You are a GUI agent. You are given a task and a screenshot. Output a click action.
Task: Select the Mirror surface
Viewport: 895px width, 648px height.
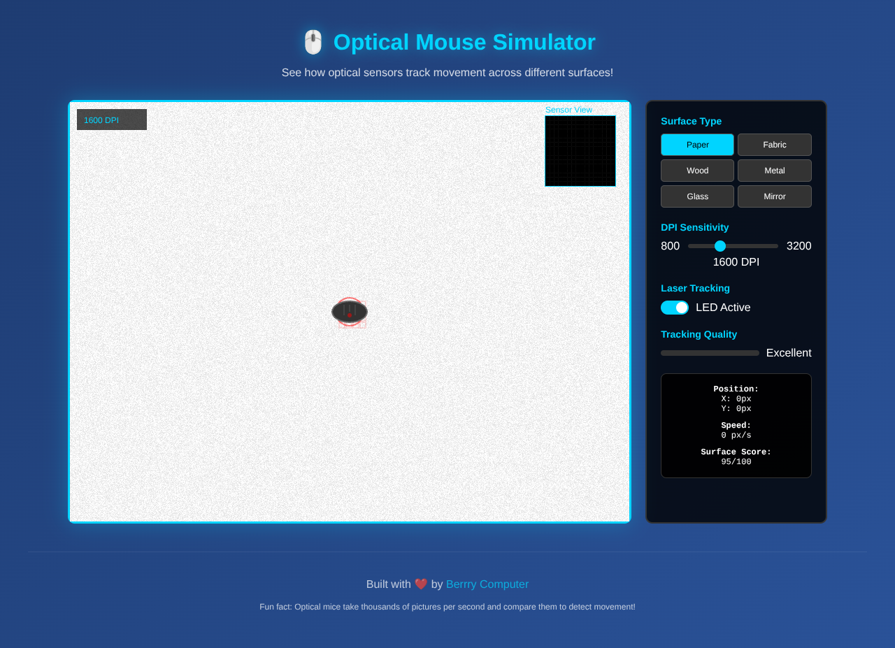point(774,196)
